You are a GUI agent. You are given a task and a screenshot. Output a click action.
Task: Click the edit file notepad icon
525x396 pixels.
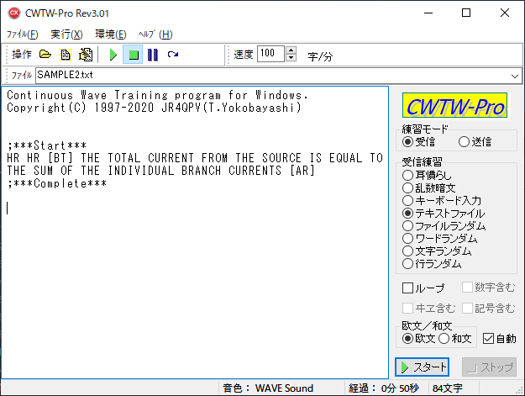(86, 55)
